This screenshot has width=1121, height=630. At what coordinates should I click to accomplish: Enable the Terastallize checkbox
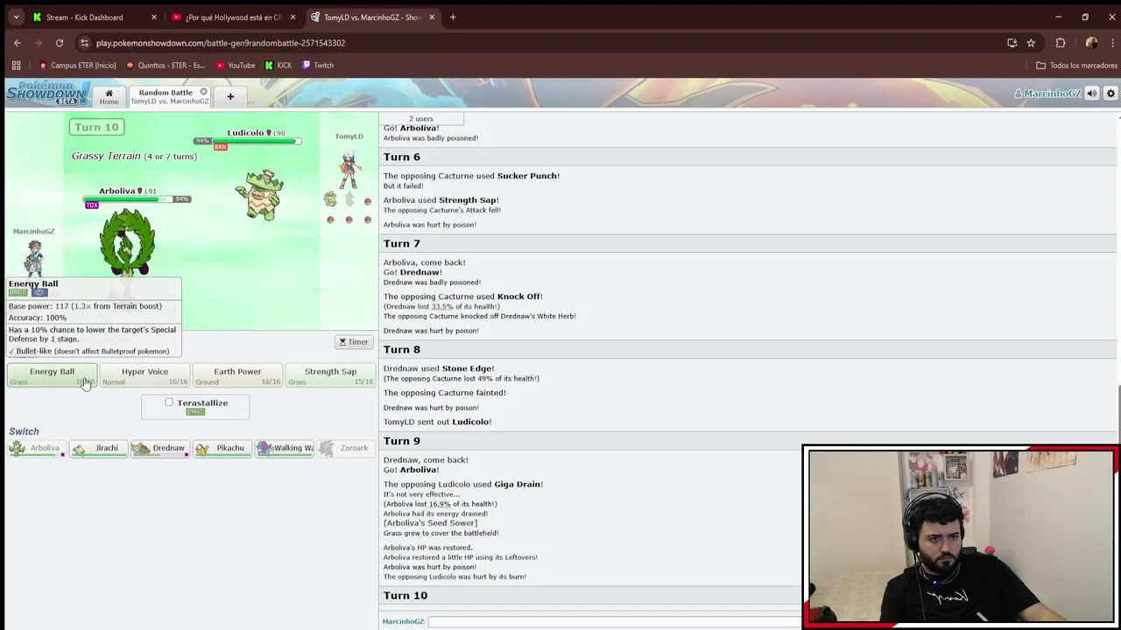pos(169,402)
